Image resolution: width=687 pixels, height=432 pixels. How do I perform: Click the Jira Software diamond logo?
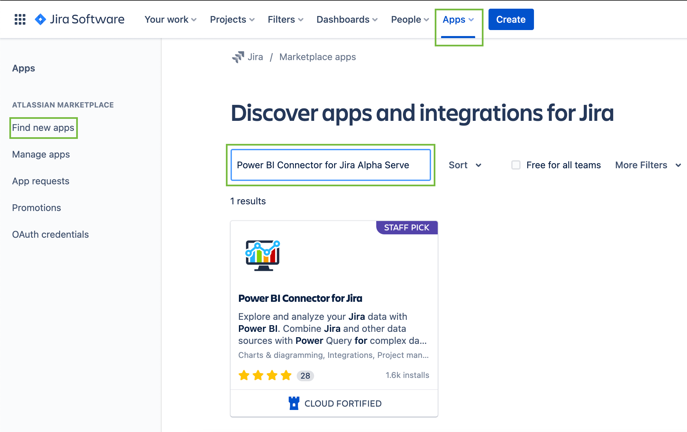40,19
